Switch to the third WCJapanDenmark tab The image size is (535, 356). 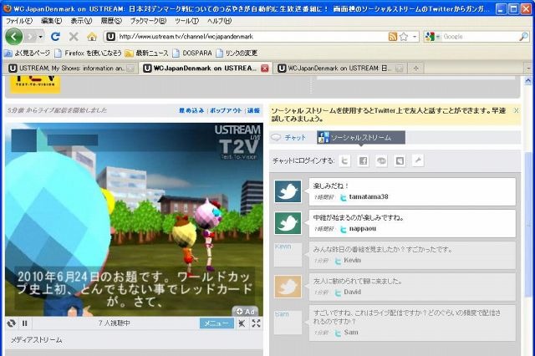point(339,69)
